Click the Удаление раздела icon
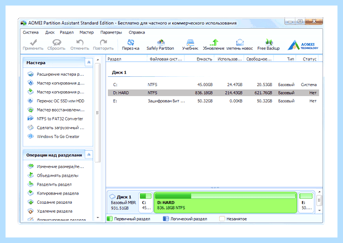The height and width of the screenshot is (243, 343). (x=30, y=211)
